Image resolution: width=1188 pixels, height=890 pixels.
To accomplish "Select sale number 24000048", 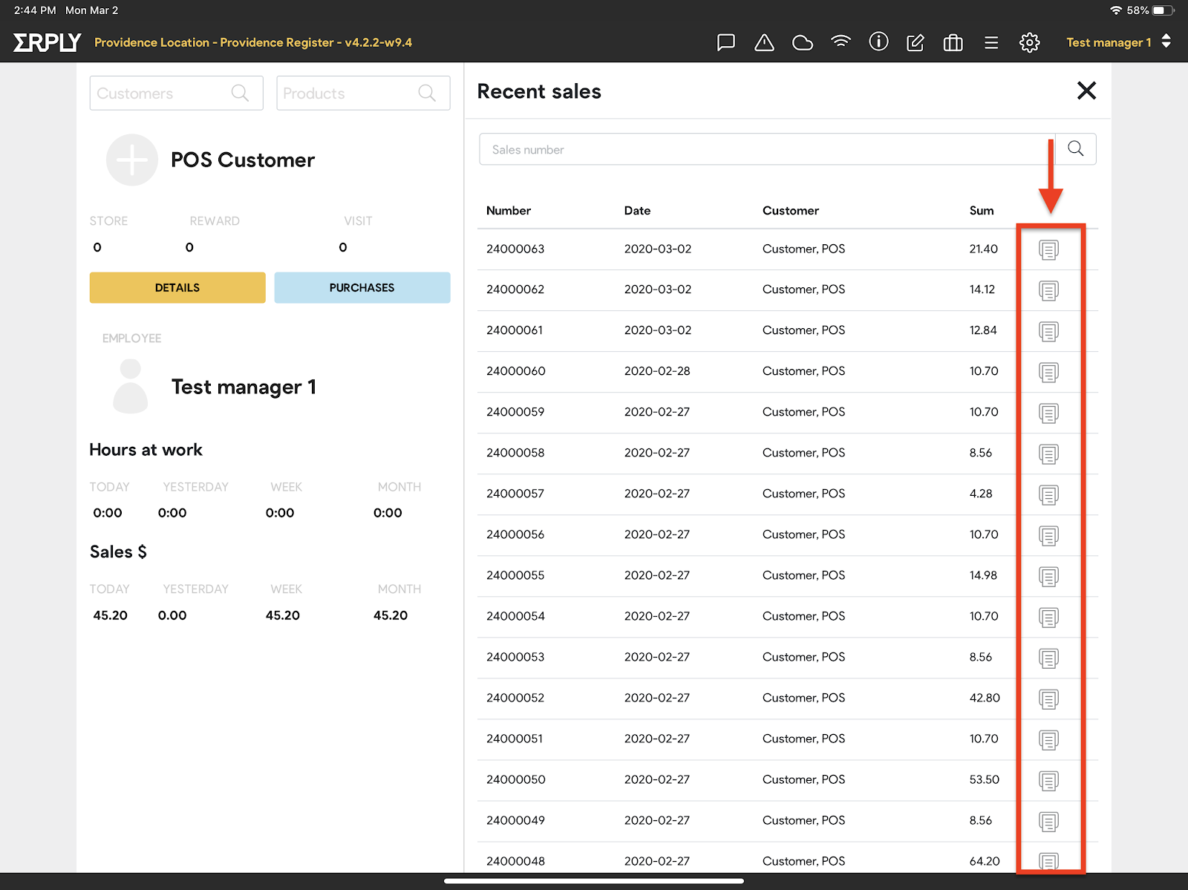I will pyautogui.click(x=515, y=861).
